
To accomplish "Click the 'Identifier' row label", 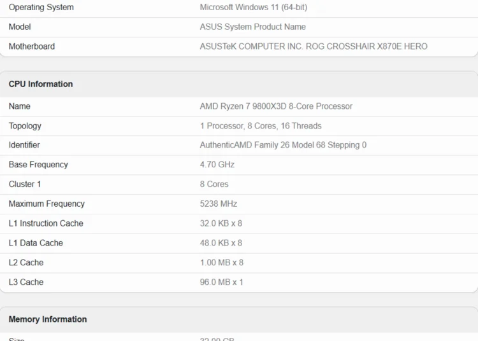I will [24, 145].
